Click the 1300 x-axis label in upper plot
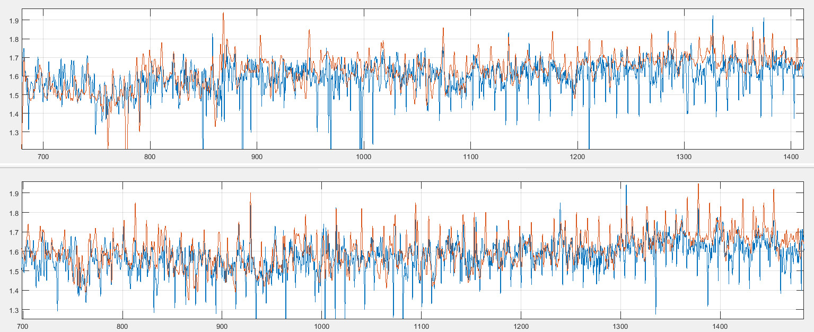The width and height of the screenshot is (814, 332). coord(685,157)
